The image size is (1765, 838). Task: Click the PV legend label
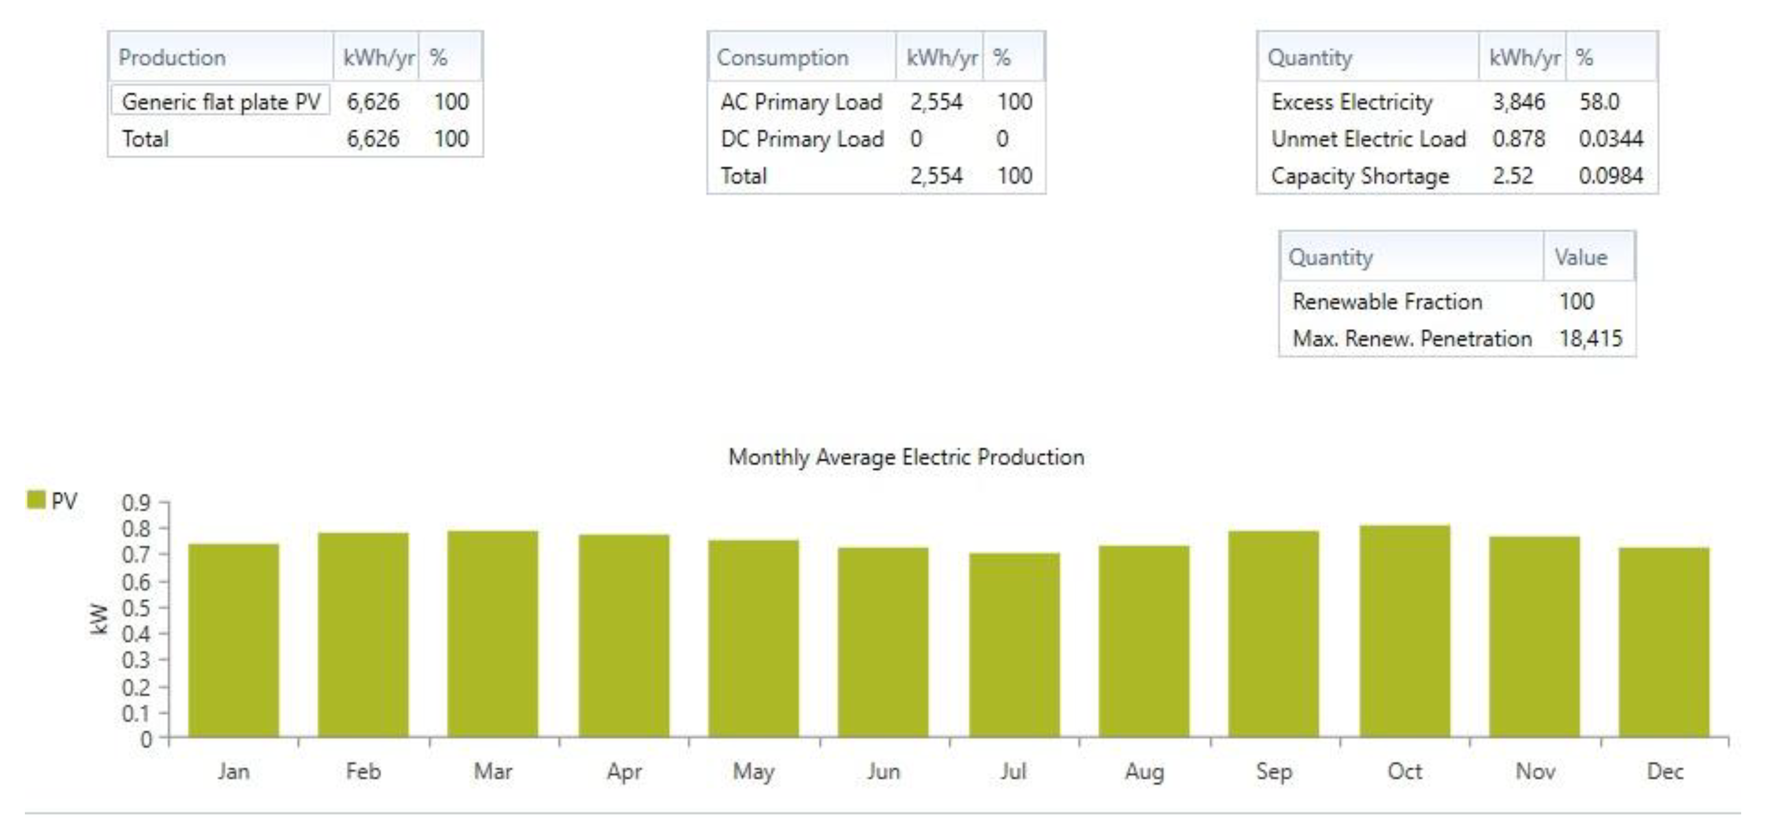[65, 500]
